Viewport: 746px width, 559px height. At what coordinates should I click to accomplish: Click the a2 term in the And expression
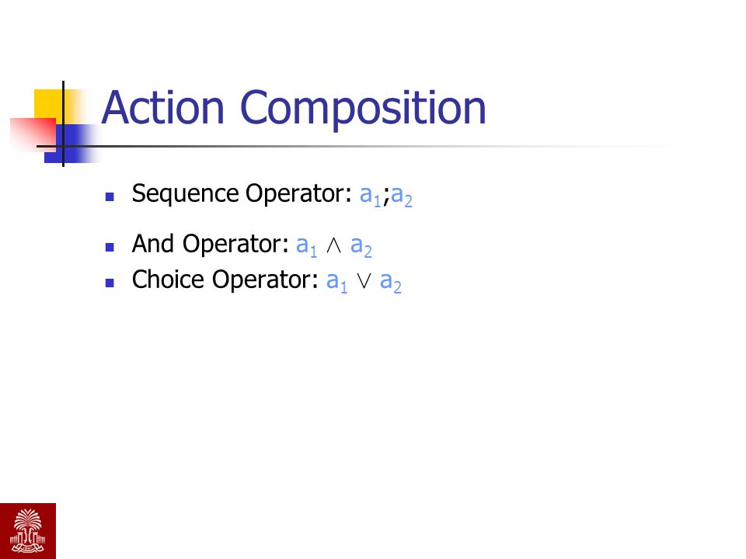[361, 246]
